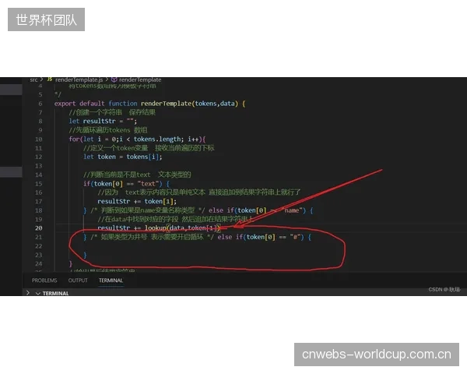The width and height of the screenshot is (467, 374).
Task: Click the 'else if' on line 21
Action: click(230, 237)
